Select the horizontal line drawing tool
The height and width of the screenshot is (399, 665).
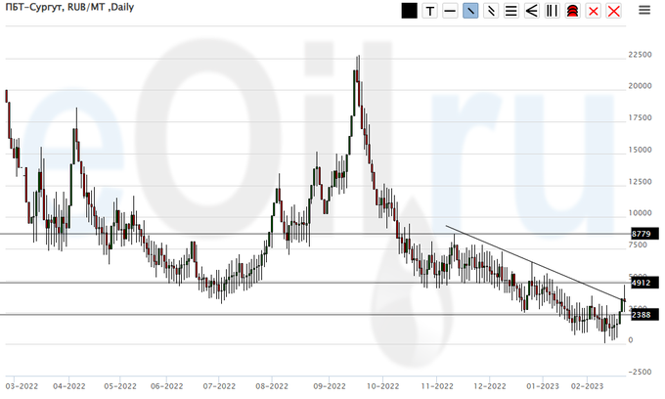[450, 11]
